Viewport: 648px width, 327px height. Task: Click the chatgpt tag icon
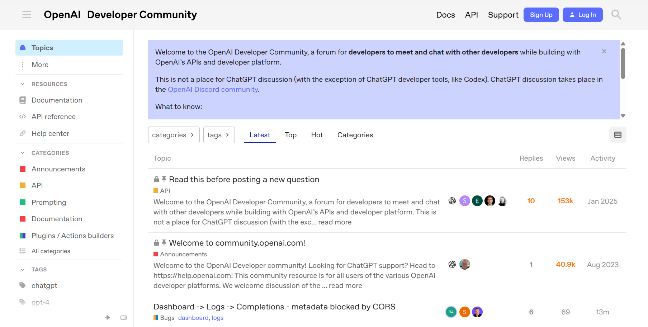[x=23, y=285]
